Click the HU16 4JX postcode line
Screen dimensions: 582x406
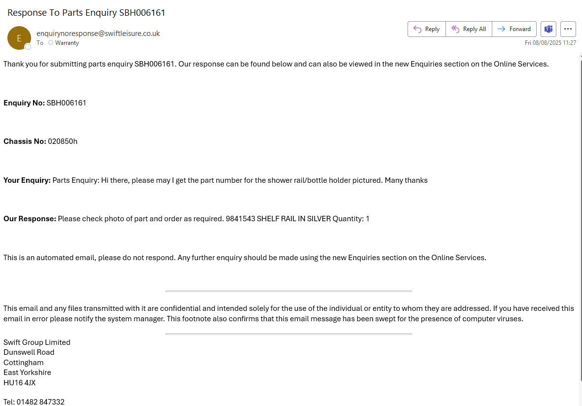point(20,383)
